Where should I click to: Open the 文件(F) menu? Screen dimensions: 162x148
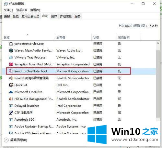(x=8, y=10)
